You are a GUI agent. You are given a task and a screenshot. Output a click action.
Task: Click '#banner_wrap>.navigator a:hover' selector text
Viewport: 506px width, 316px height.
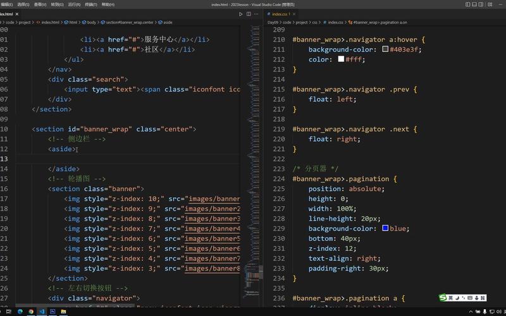(355, 39)
